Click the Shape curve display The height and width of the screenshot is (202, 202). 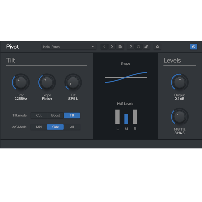tap(126, 77)
